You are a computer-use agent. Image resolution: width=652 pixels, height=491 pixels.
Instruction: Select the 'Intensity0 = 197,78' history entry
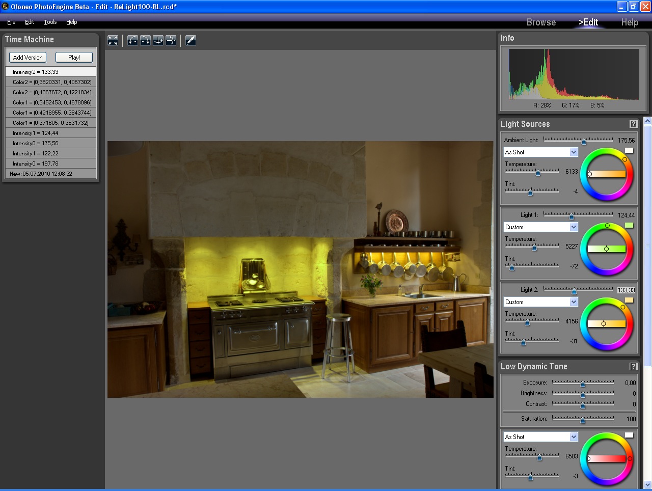(x=50, y=163)
